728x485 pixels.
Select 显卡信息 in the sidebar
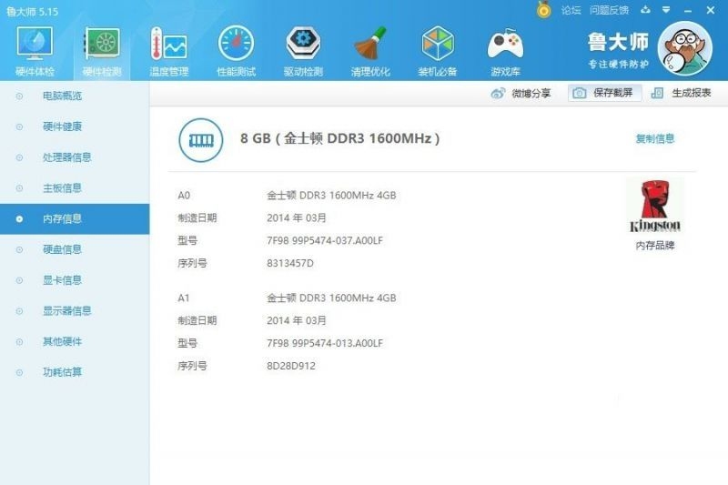point(75,280)
